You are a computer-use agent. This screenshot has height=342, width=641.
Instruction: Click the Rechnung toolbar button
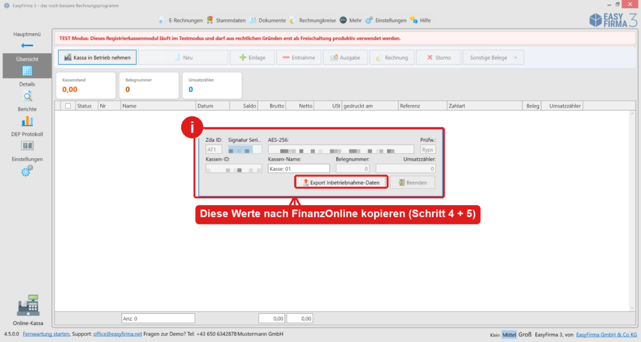coord(392,58)
